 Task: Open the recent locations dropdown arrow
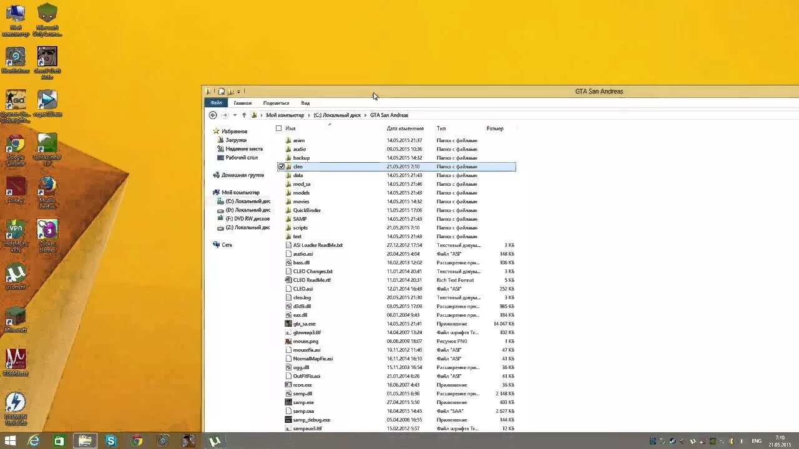[235, 115]
